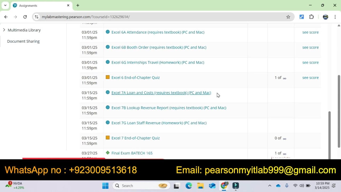Screen dimensions: 341x192
Task: Open Excel 7B Lookup Revenue Report
Action: pos(169,108)
